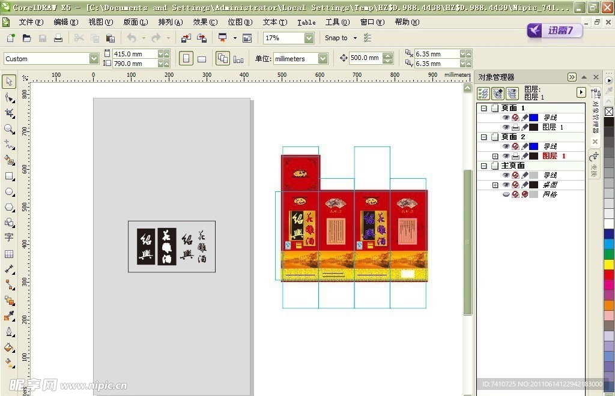The image size is (615, 396).
Task: Expand the red 图层 1 under 页面 2
Action: tap(495, 156)
